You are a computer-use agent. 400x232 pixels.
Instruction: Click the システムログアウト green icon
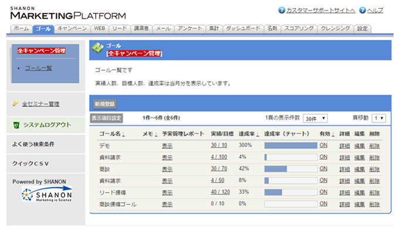(x=16, y=125)
